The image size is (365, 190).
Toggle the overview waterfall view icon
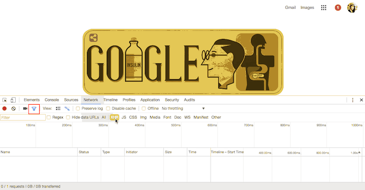coord(67,108)
